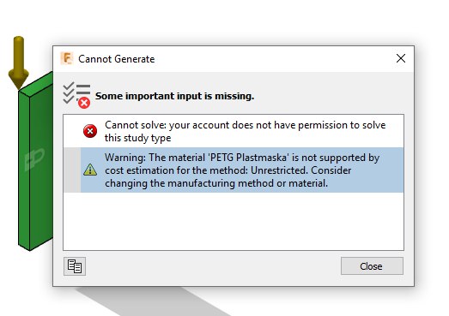Image resolution: width=449 pixels, height=316 pixels.
Task: Click the checklist error icon beside the heading
Action: coord(76,95)
